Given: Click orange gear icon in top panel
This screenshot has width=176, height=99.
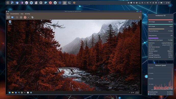Looking at the screenshot, I should tap(74, 3).
